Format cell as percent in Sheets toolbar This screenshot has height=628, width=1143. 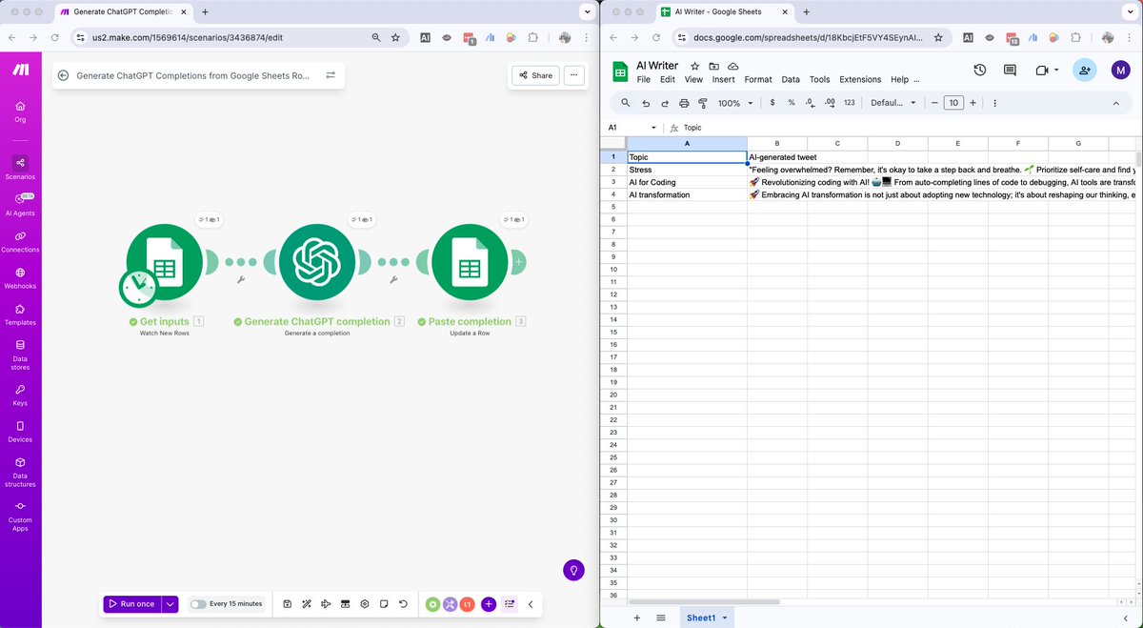pos(792,102)
